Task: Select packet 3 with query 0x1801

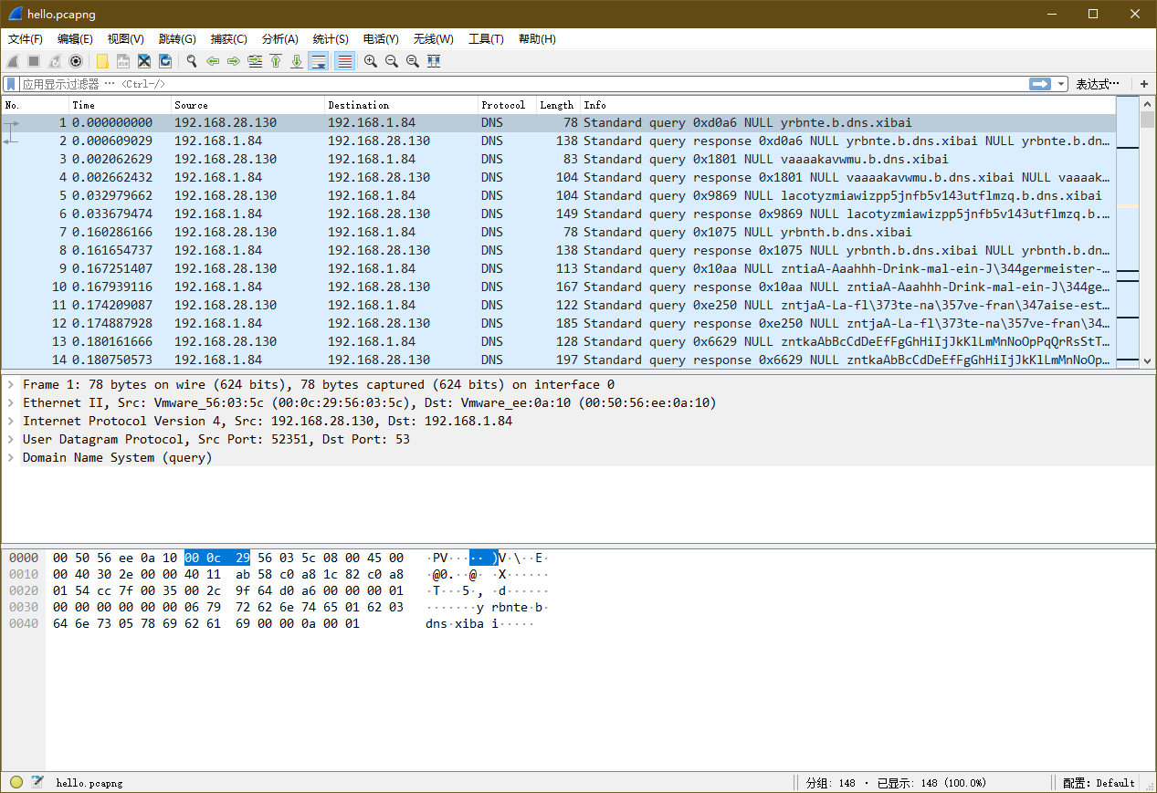Action: (559, 159)
